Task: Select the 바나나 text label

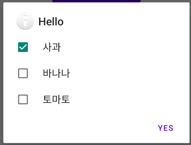Action: coord(57,73)
